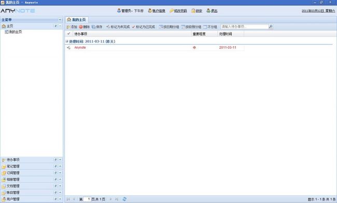Click the 保存 (save) toolbar button
Screen dimensions: 337x203
(x=97, y=27)
